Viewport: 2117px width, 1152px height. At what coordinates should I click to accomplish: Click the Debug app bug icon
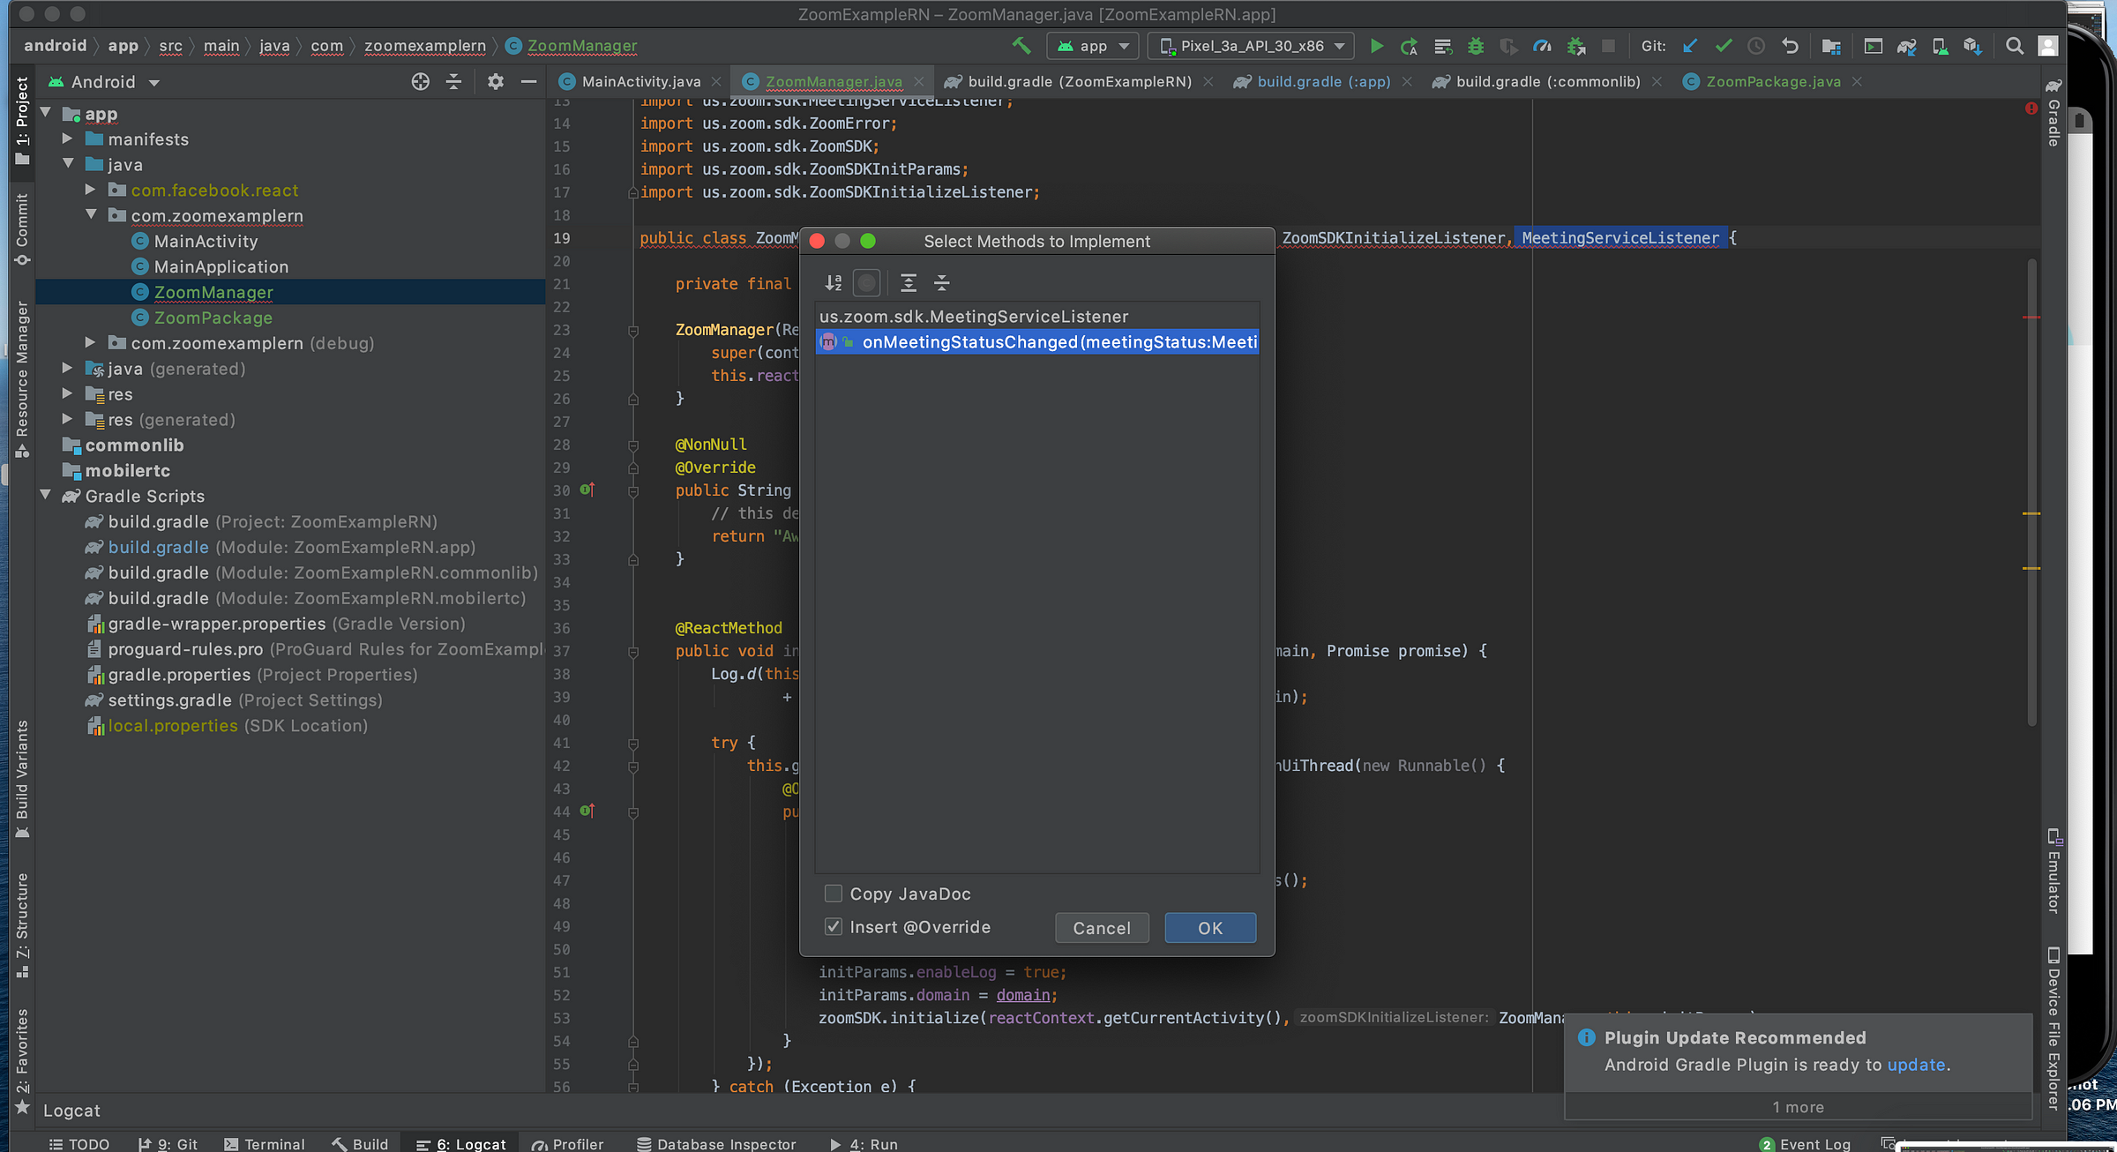point(1475,46)
